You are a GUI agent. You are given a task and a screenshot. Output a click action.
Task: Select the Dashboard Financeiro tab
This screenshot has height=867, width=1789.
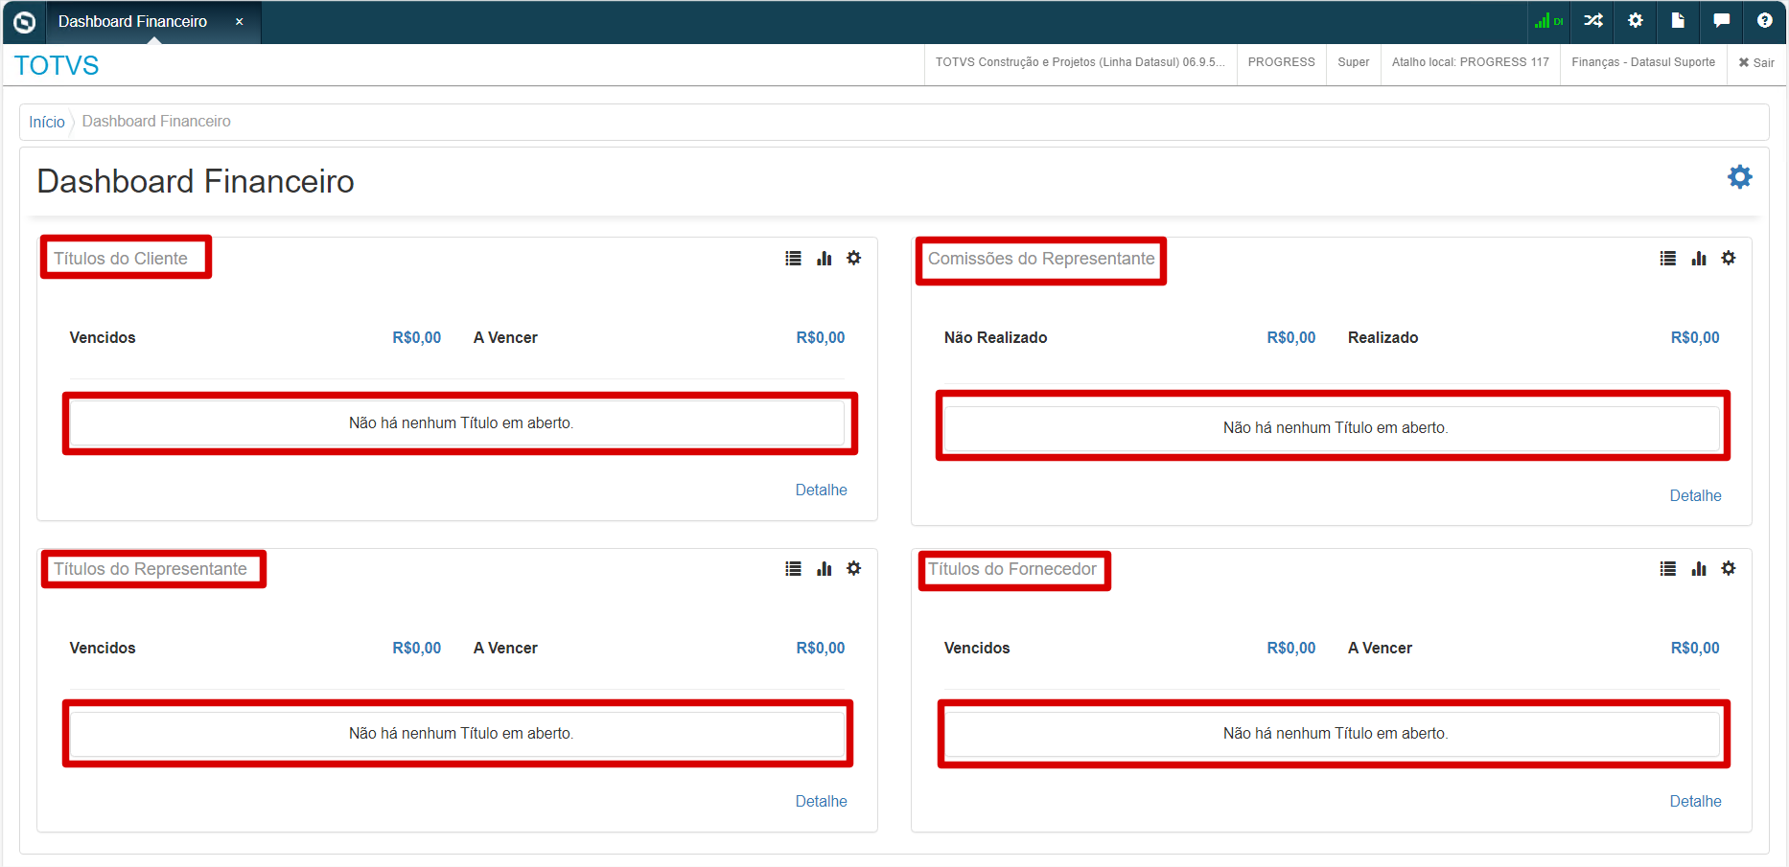point(132,22)
